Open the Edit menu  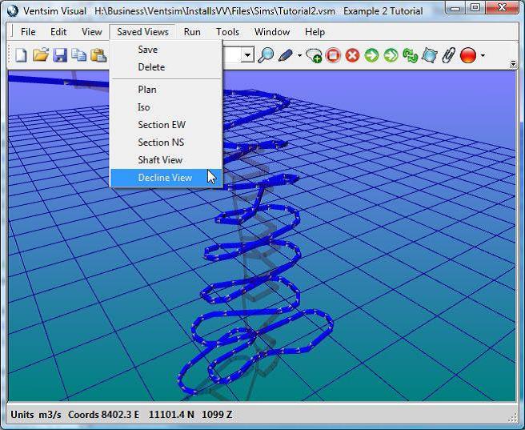58,32
